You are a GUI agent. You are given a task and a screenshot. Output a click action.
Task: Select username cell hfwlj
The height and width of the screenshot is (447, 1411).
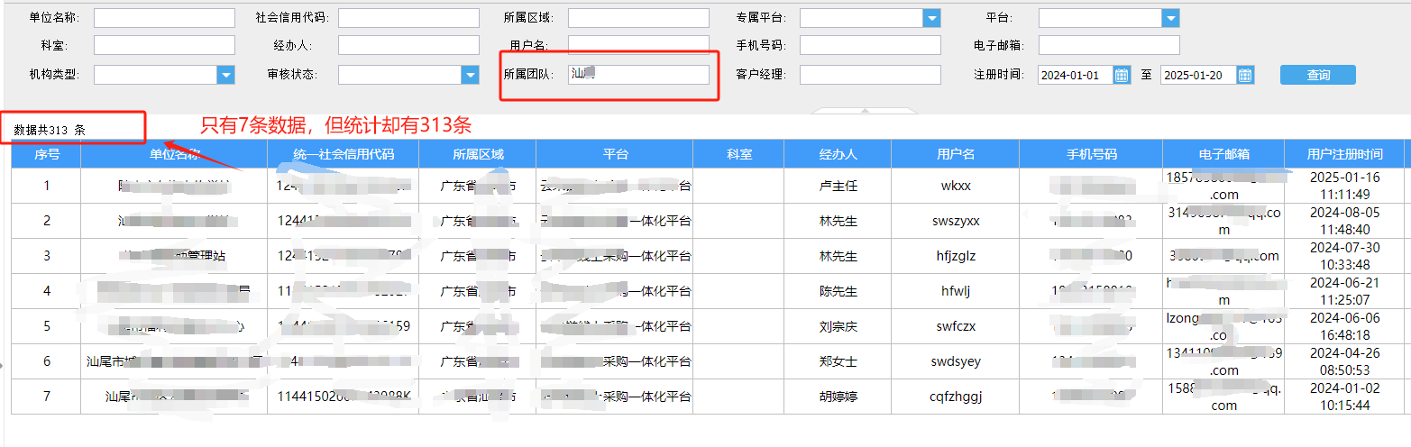956,291
